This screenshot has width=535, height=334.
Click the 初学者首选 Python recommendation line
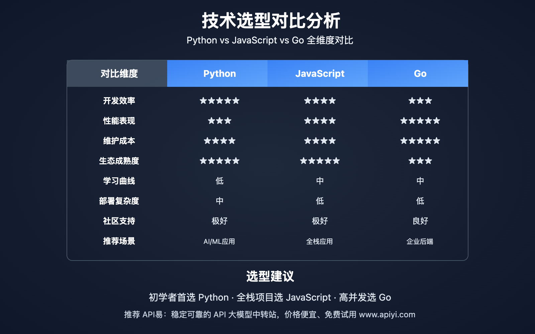pos(270,297)
